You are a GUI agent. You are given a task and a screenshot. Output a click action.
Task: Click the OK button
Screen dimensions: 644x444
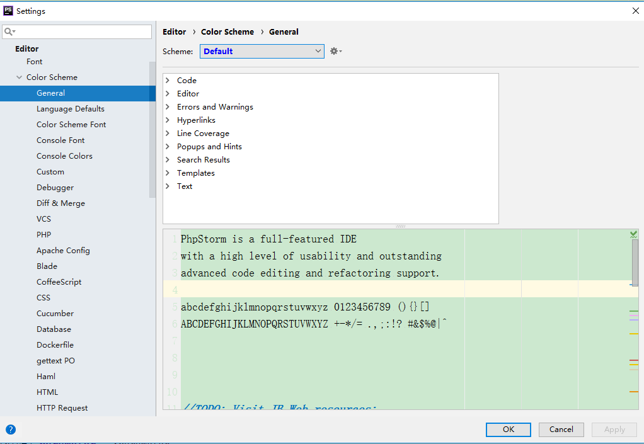(x=509, y=430)
